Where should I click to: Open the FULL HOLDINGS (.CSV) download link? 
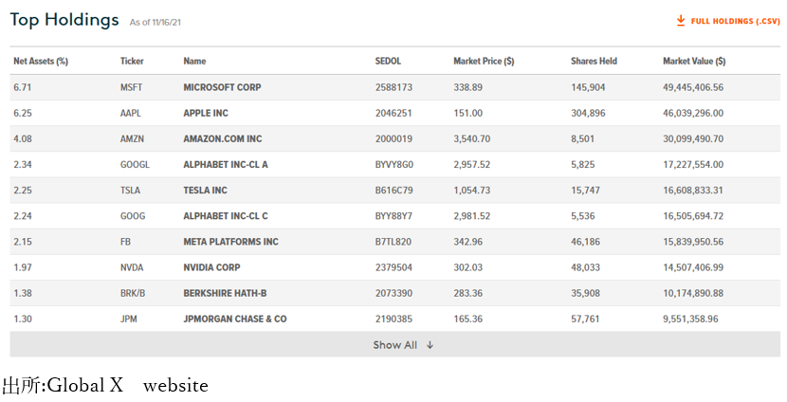[x=728, y=21]
